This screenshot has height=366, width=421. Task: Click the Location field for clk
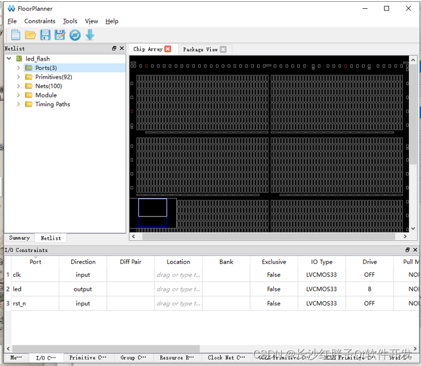pyautogui.click(x=178, y=274)
